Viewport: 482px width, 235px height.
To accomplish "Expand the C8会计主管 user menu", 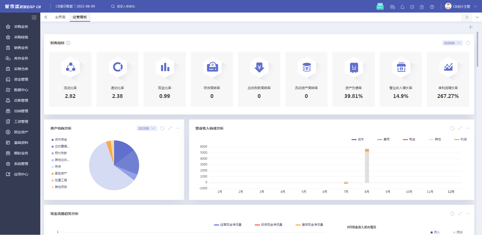I will [461, 7].
